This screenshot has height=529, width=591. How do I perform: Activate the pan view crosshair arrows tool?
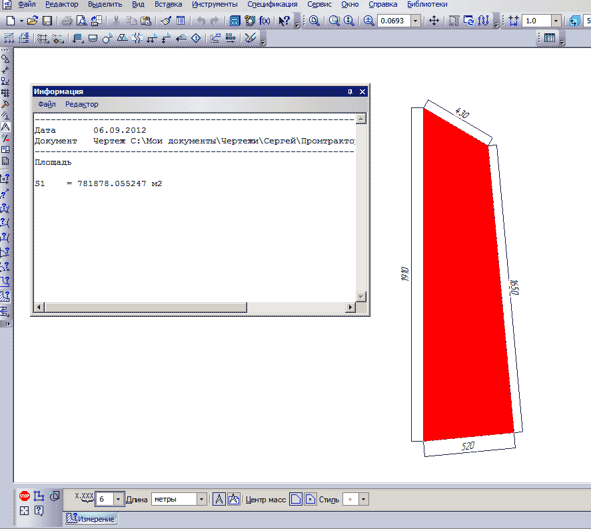434,21
